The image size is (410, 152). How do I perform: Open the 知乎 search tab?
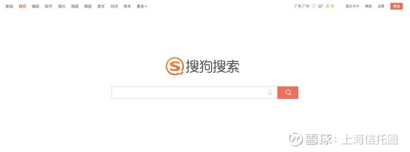click(49, 6)
